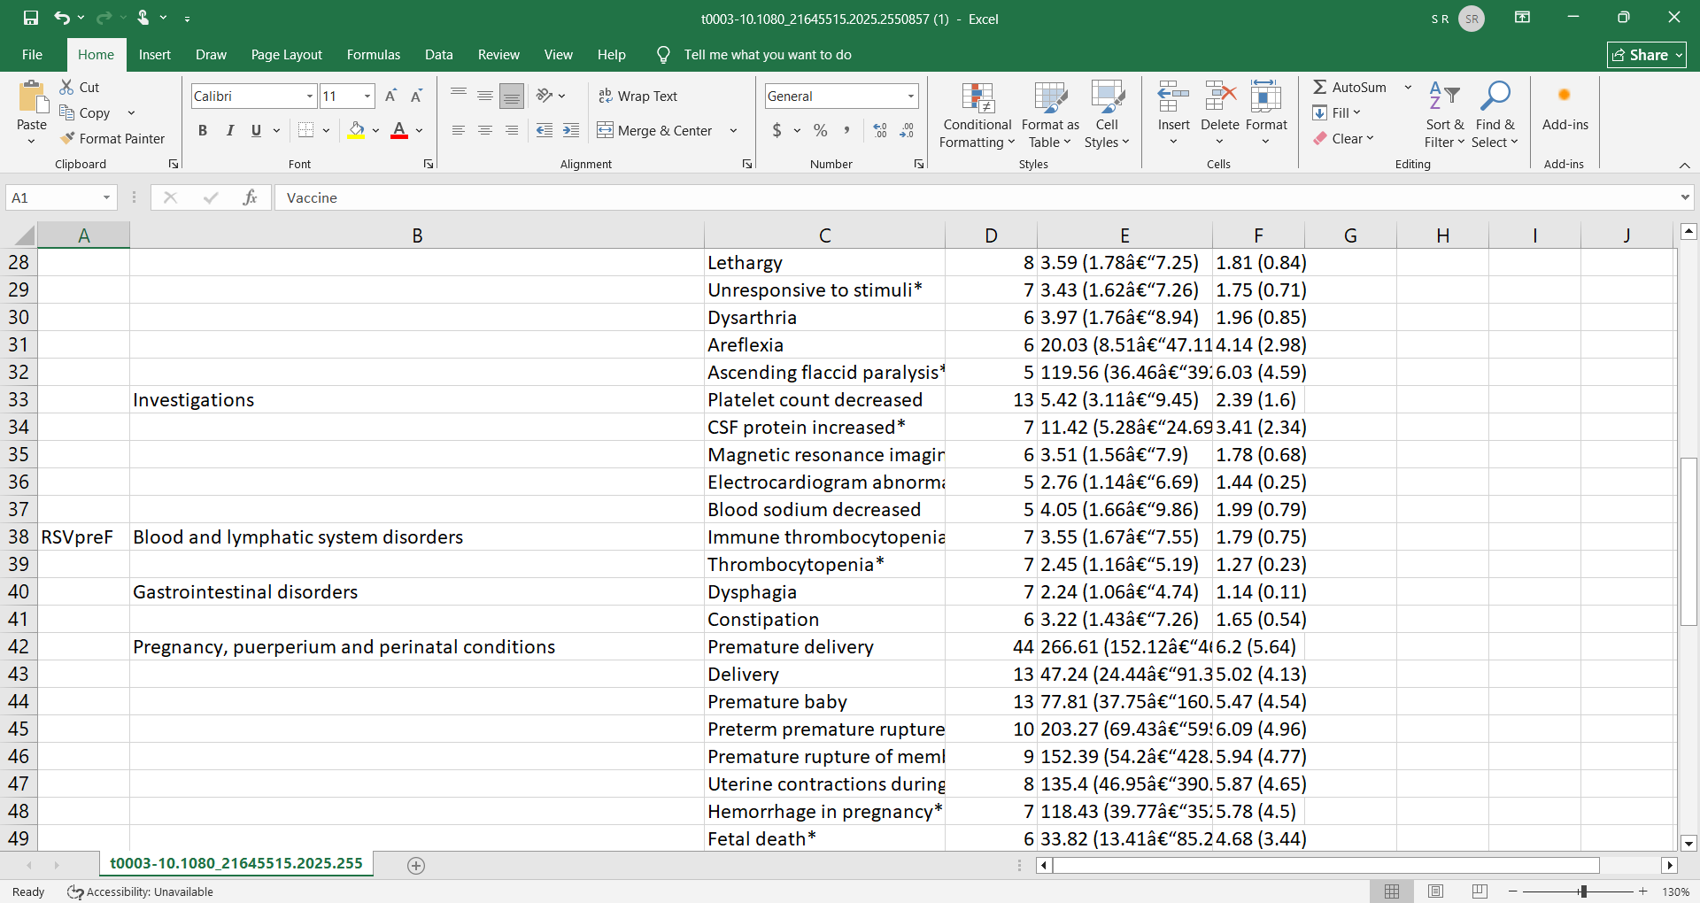Viewport: 1700px width, 903px height.
Task: Toggle Bottom Align alignment
Action: point(512,96)
